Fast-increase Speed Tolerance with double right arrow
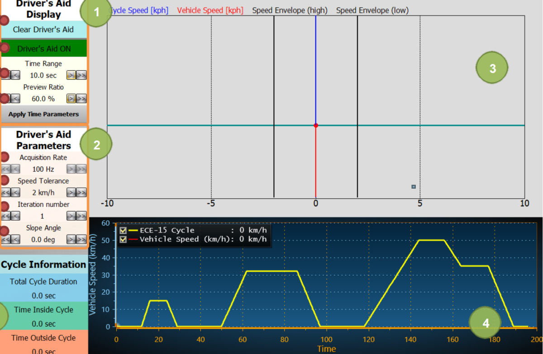Screen dimensions: 543x354 coord(81,193)
